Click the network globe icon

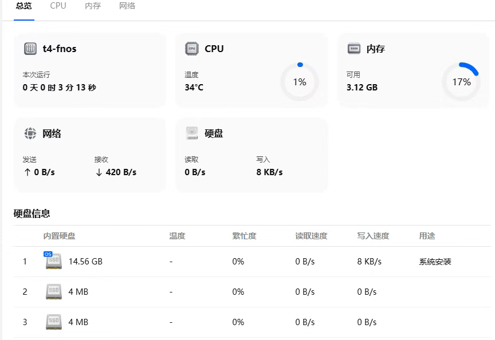click(x=30, y=133)
